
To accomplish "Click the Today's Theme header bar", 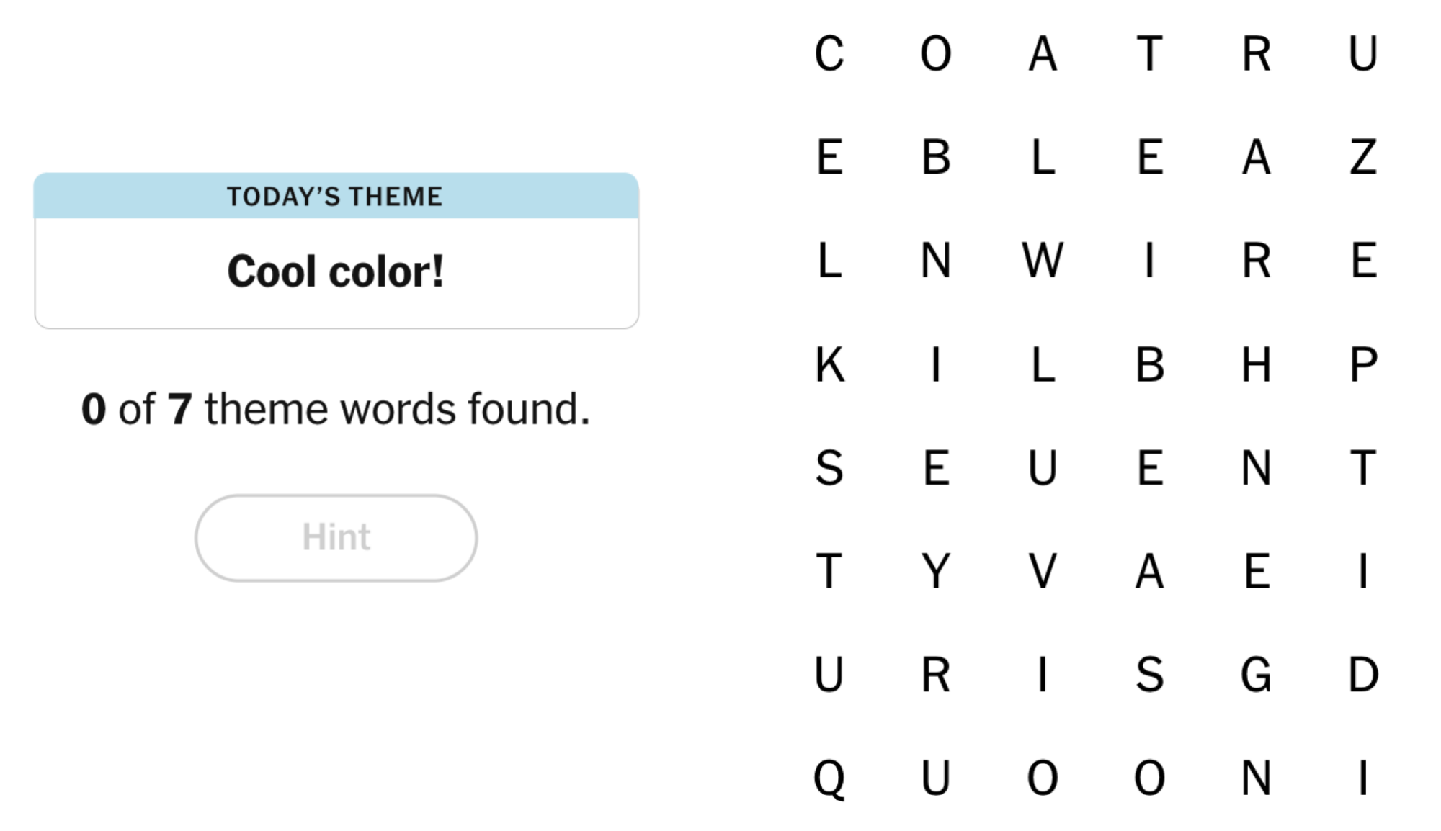I will 336,194.
